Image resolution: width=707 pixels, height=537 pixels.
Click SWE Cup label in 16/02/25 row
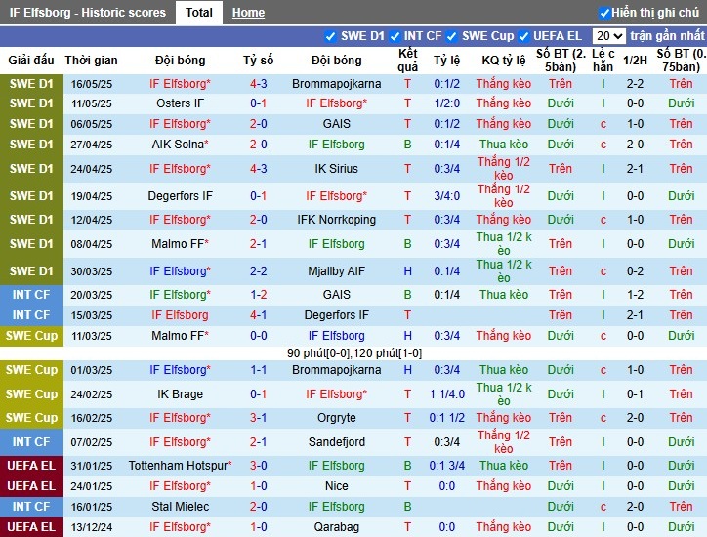31,418
